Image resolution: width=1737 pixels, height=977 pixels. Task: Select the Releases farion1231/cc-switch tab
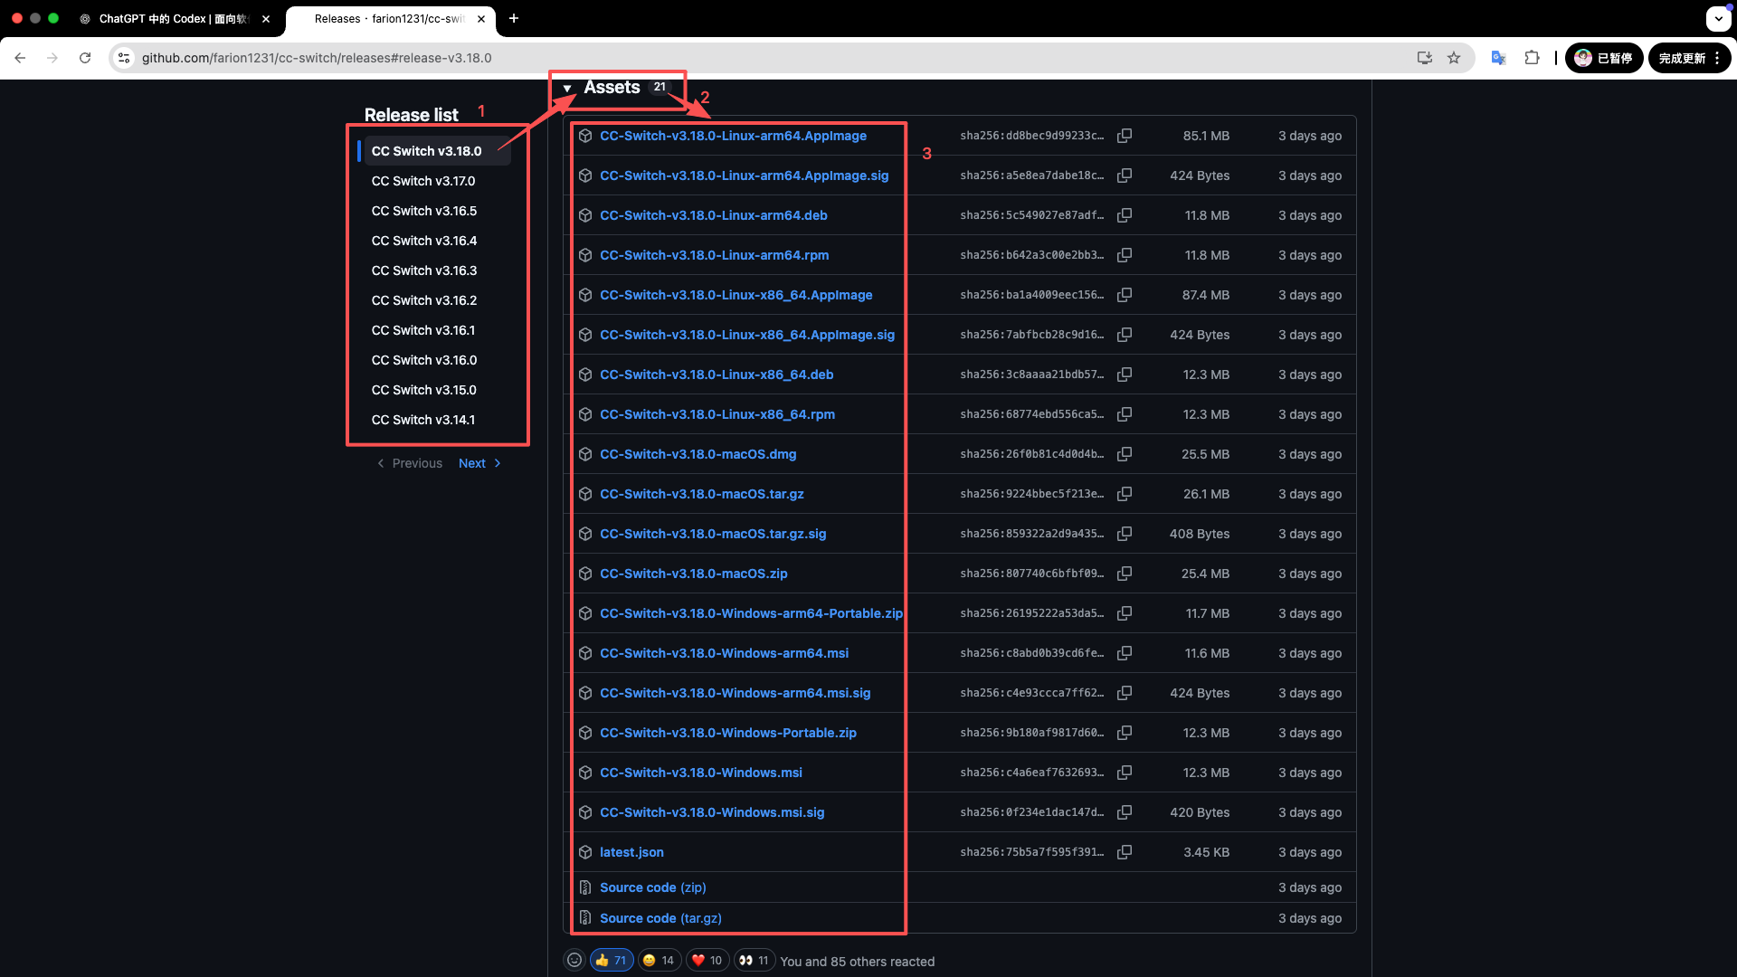coord(389,19)
